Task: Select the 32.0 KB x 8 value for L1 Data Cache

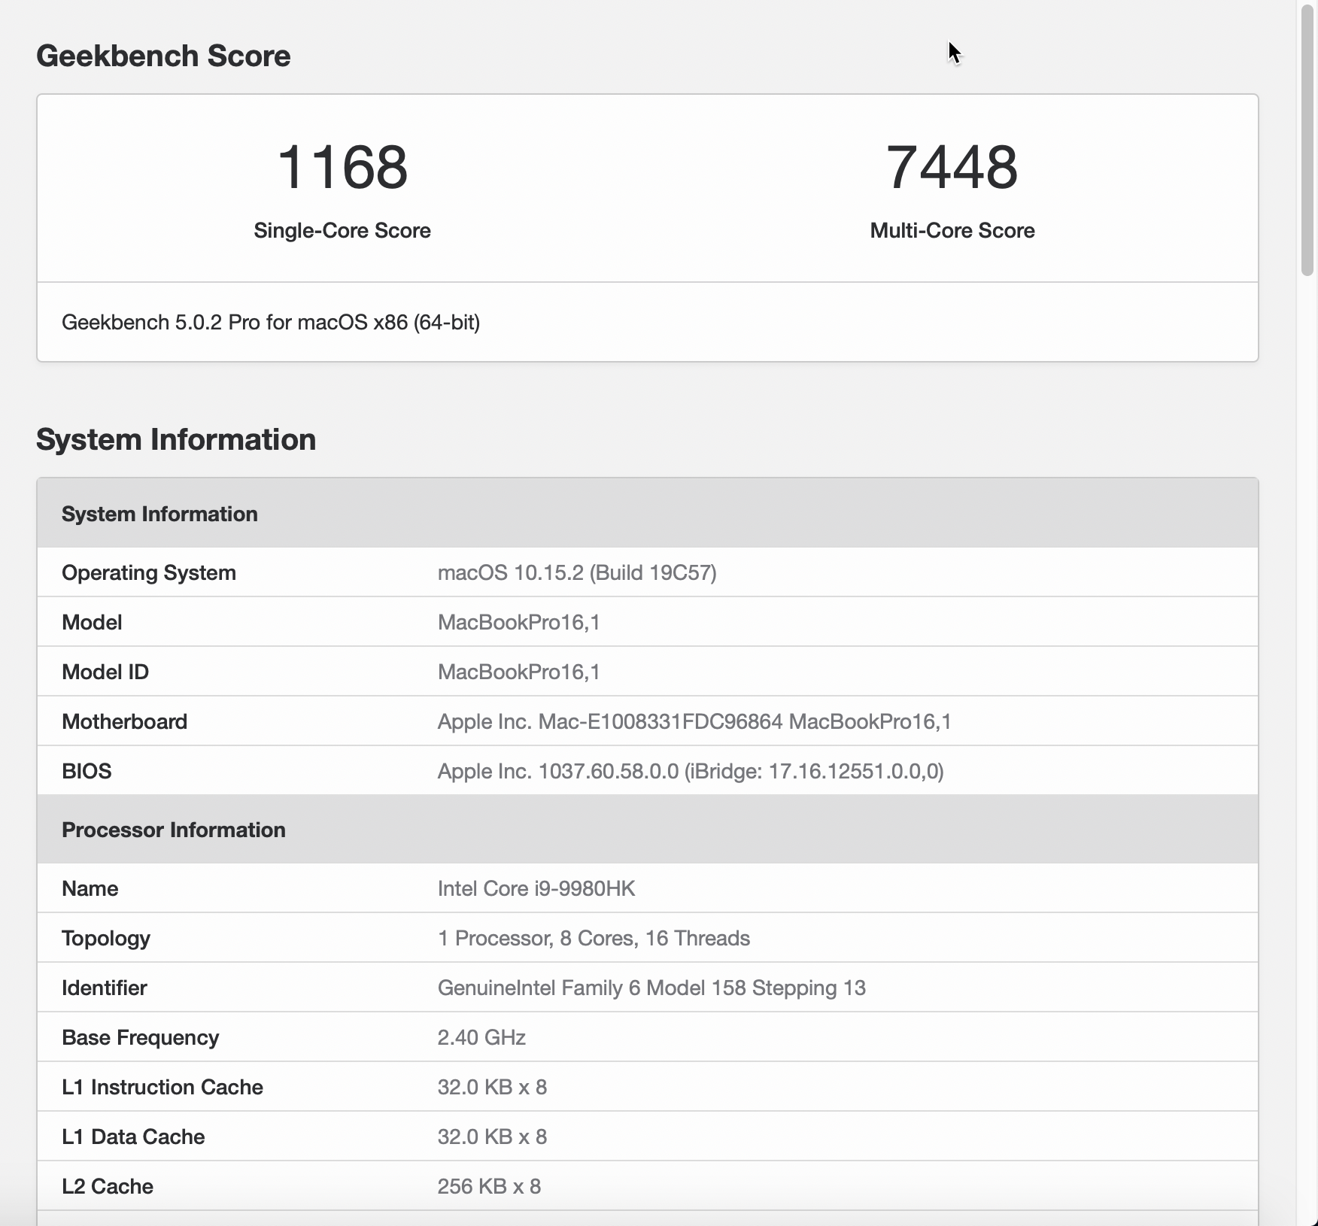Action: [492, 1137]
